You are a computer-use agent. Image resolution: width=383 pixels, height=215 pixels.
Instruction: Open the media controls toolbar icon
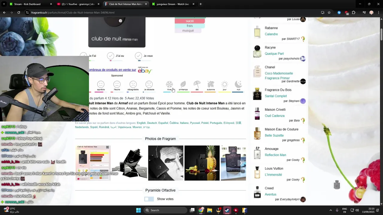tap(364, 13)
